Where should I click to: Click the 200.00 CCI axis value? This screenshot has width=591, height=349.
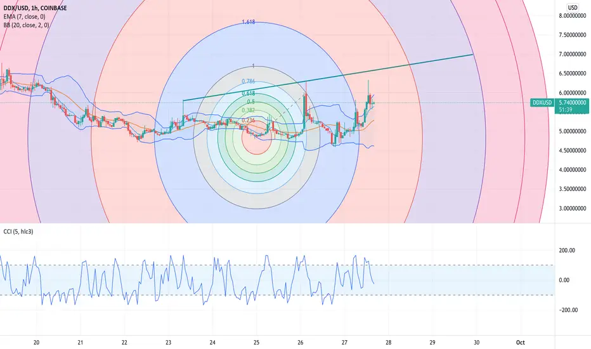point(568,250)
